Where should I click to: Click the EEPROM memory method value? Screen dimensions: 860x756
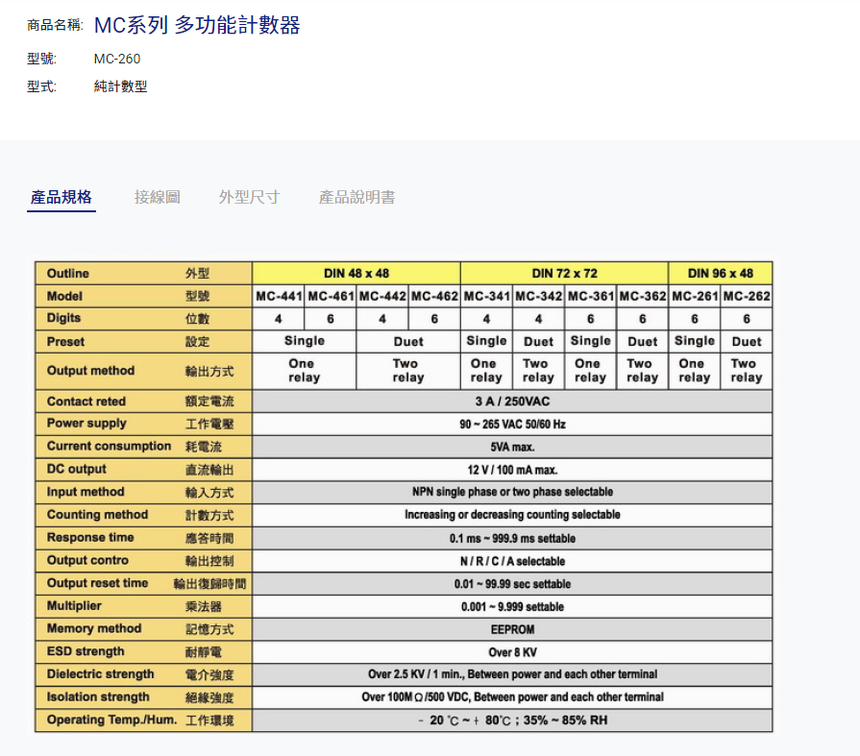[512, 629]
